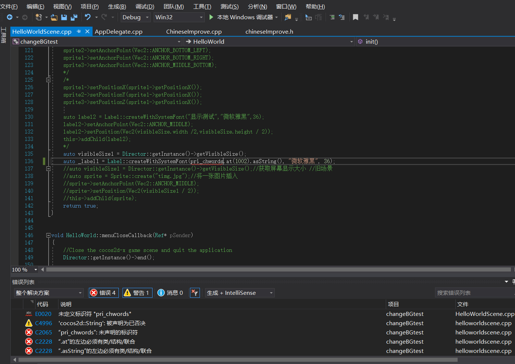Switch to the AppDelegate.cpp tab
The height and width of the screenshot is (364, 515).
pyautogui.click(x=118, y=32)
